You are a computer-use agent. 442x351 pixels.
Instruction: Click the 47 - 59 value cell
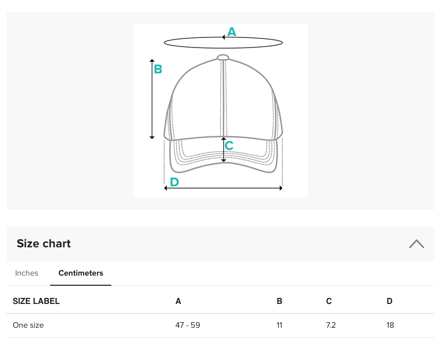click(188, 325)
